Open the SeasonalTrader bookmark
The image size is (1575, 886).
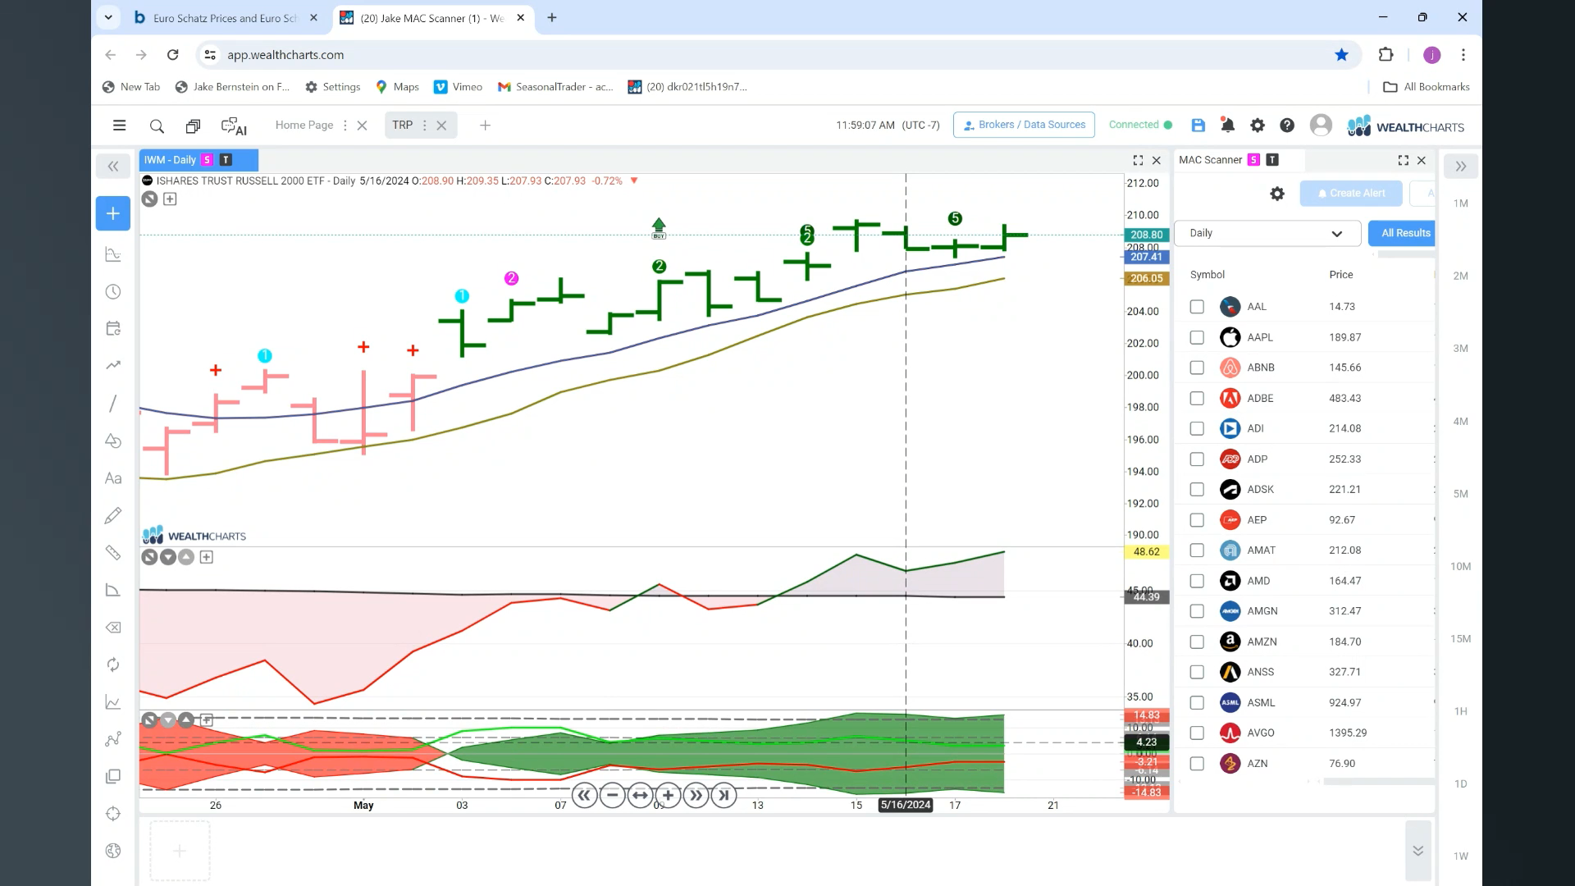(x=555, y=87)
